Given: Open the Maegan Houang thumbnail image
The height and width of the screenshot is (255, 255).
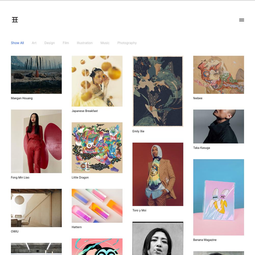Looking at the screenshot, I should pos(36,75).
